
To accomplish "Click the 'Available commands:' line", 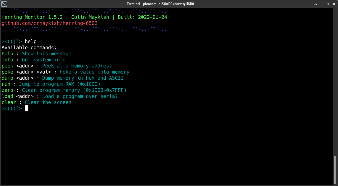I will click(x=29, y=48).
